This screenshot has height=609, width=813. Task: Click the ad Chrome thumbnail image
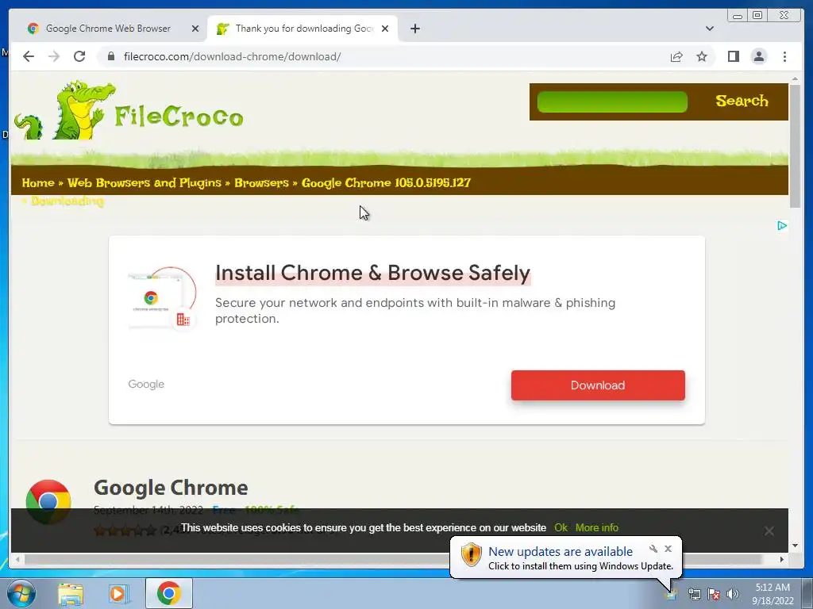[x=162, y=298]
